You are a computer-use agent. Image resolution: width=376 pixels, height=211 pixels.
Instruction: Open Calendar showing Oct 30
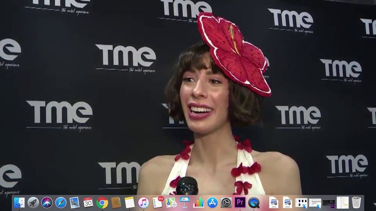tap(88, 203)
